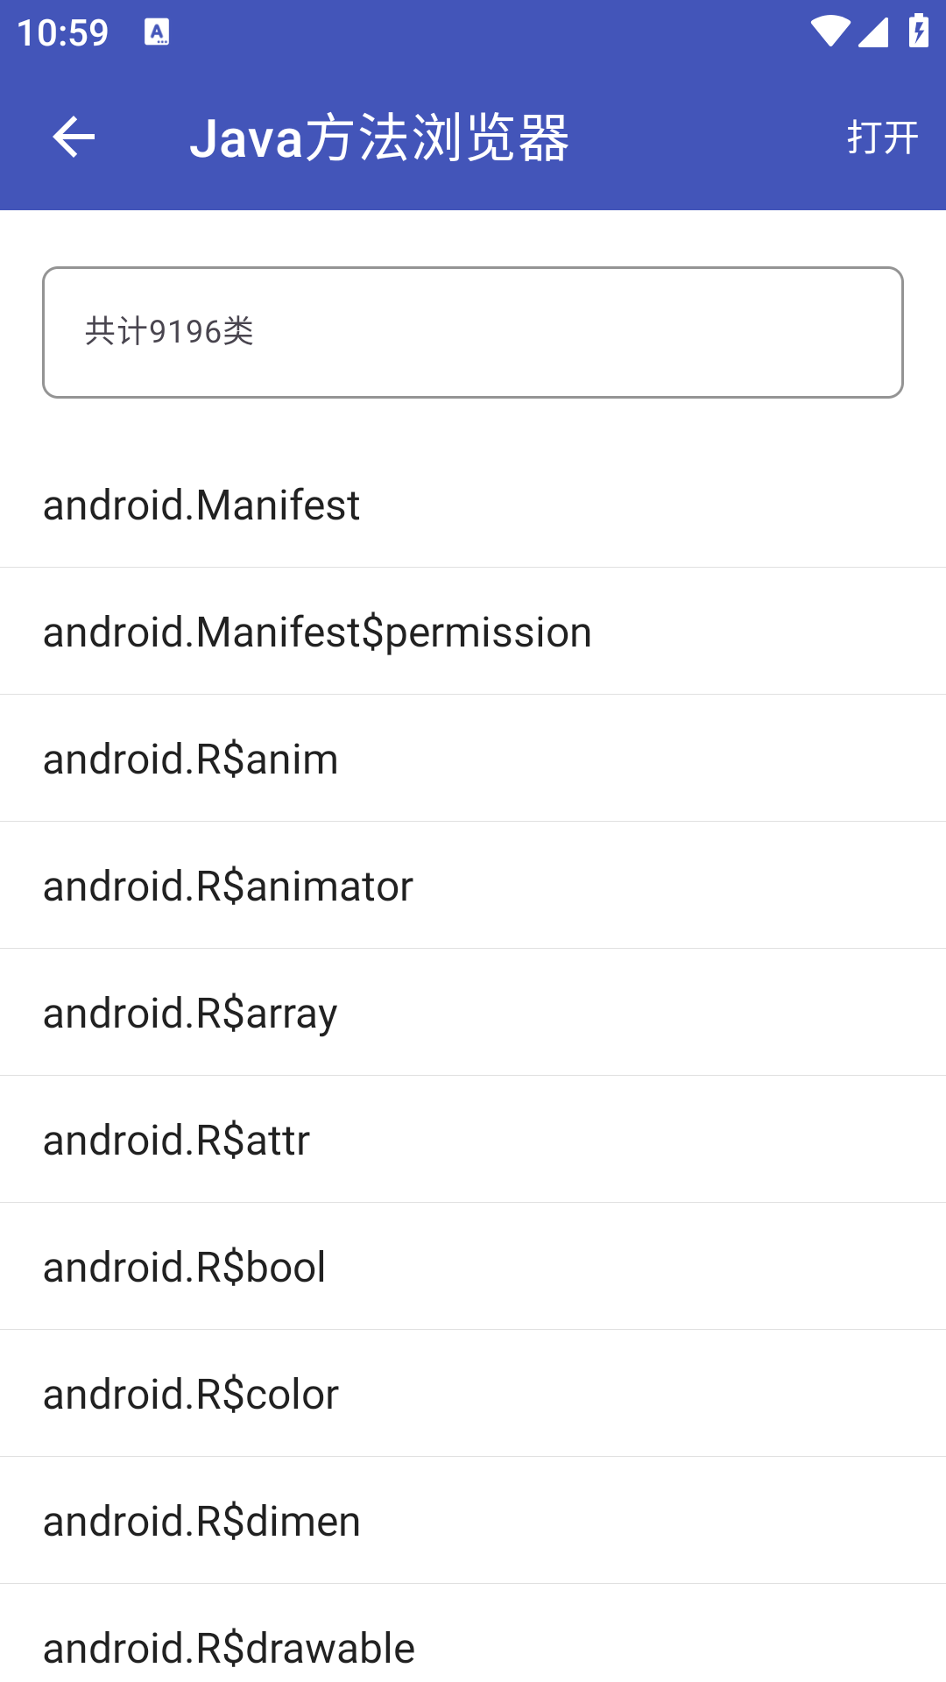Select android.R$animator list item
946x1682 pixels.
473,886
